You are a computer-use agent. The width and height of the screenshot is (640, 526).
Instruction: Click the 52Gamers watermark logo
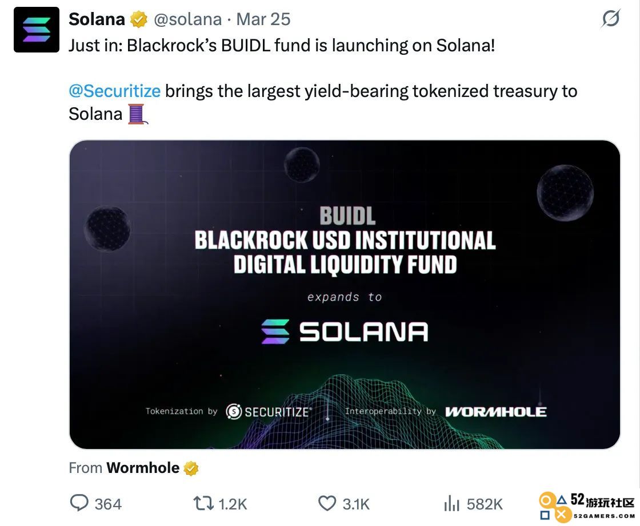point(586,507)
